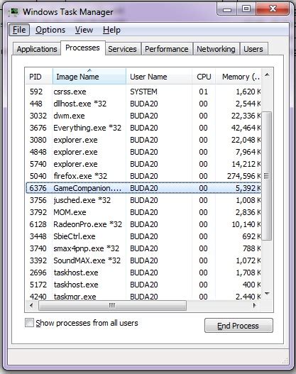Maximize the Task Manager window
The width and height of the screenshot is (296, 374).
[x=246, y=9]
